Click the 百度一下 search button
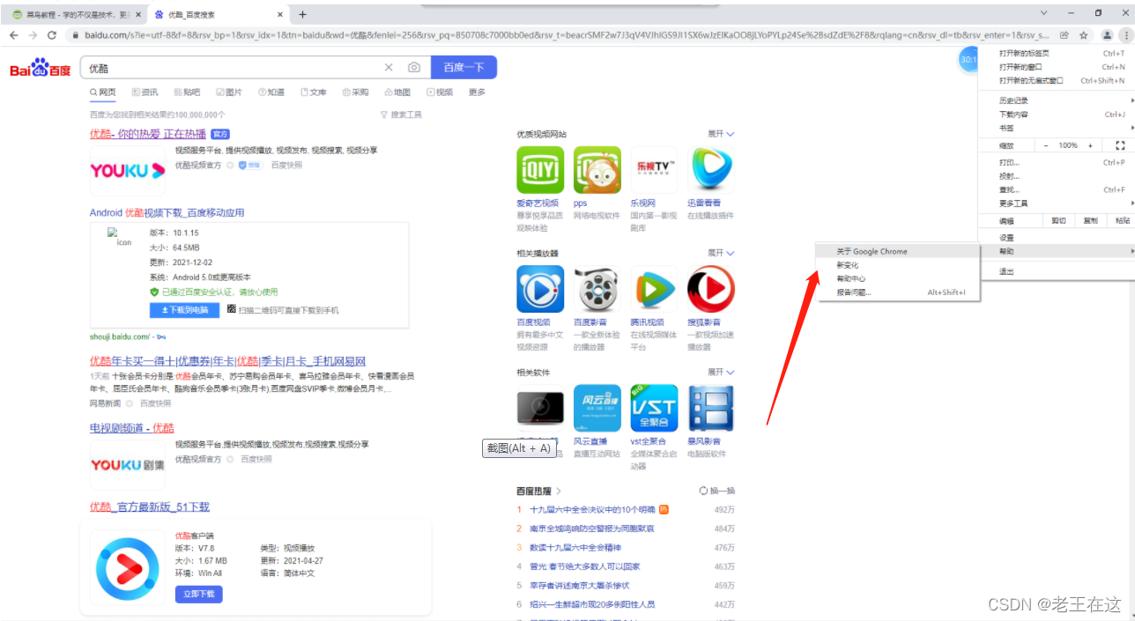 tap(464, 68)
